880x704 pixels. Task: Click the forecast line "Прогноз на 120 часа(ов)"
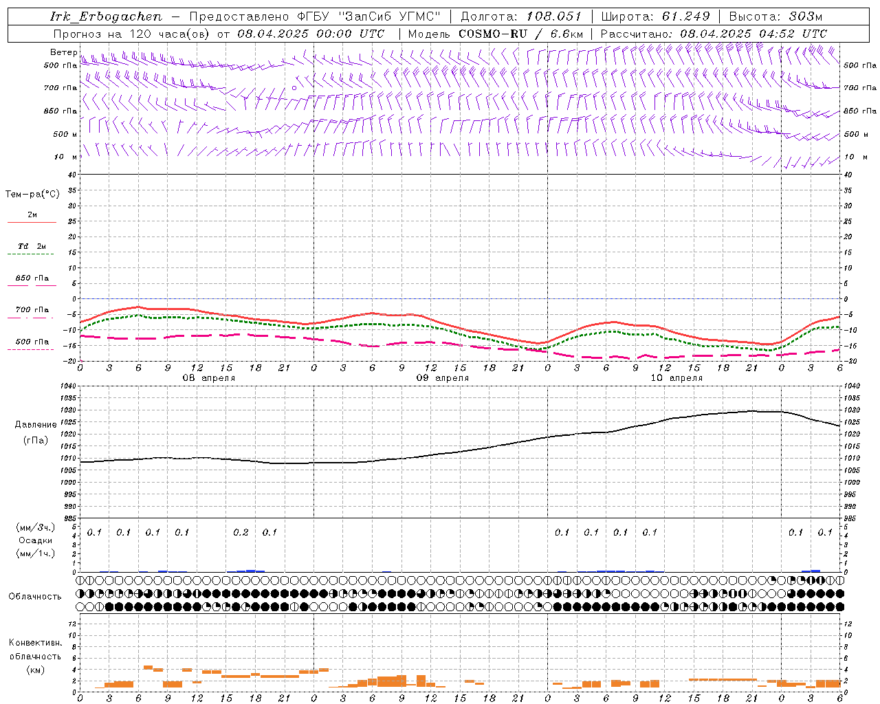132,34
